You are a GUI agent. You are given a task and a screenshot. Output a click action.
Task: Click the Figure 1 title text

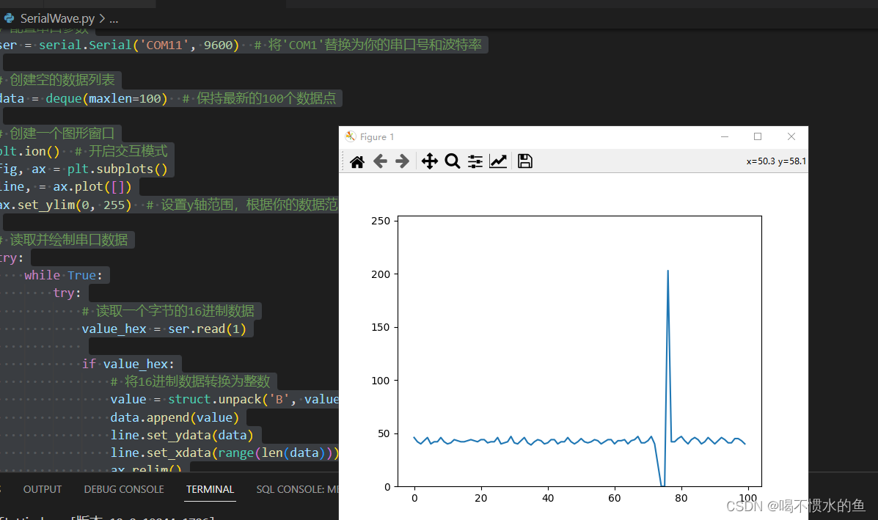click(x=377, y=137)
